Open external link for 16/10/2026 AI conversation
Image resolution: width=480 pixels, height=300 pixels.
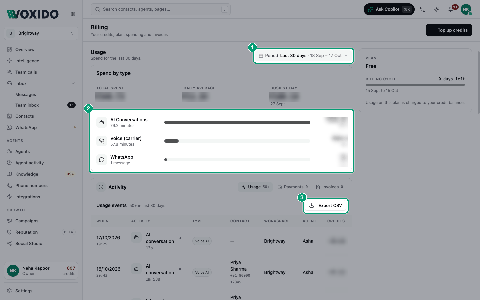tap(180, 269)
